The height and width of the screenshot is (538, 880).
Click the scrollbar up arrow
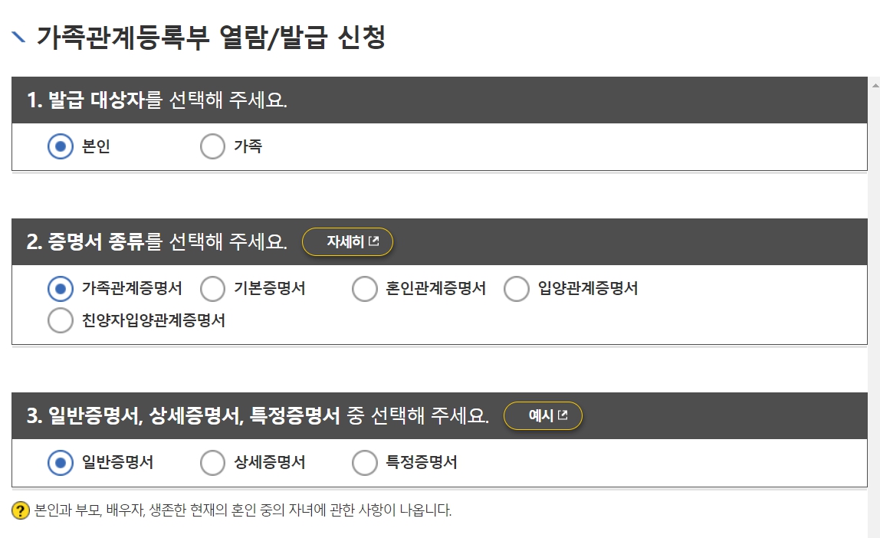pyautogui.click(x=873, y=84)
